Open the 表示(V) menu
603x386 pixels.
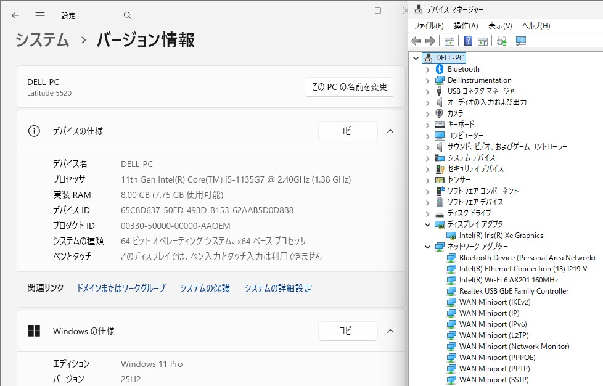pyautogui.click(x=500, y=26)
